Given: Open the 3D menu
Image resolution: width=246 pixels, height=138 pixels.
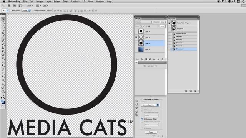Looking at the screenshot, I should coord(84,2).
